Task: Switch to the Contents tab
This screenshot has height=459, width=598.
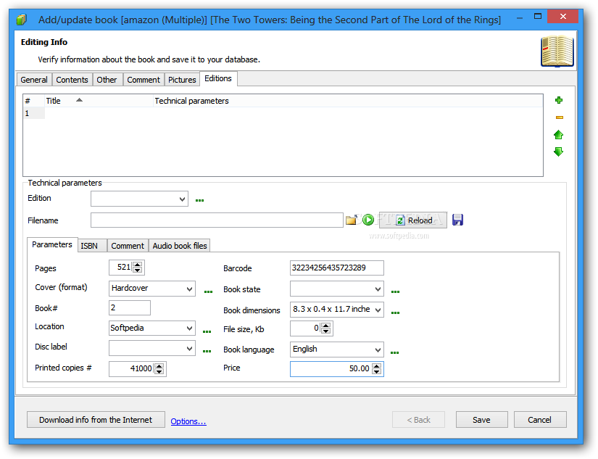Action: pos(72,80)
